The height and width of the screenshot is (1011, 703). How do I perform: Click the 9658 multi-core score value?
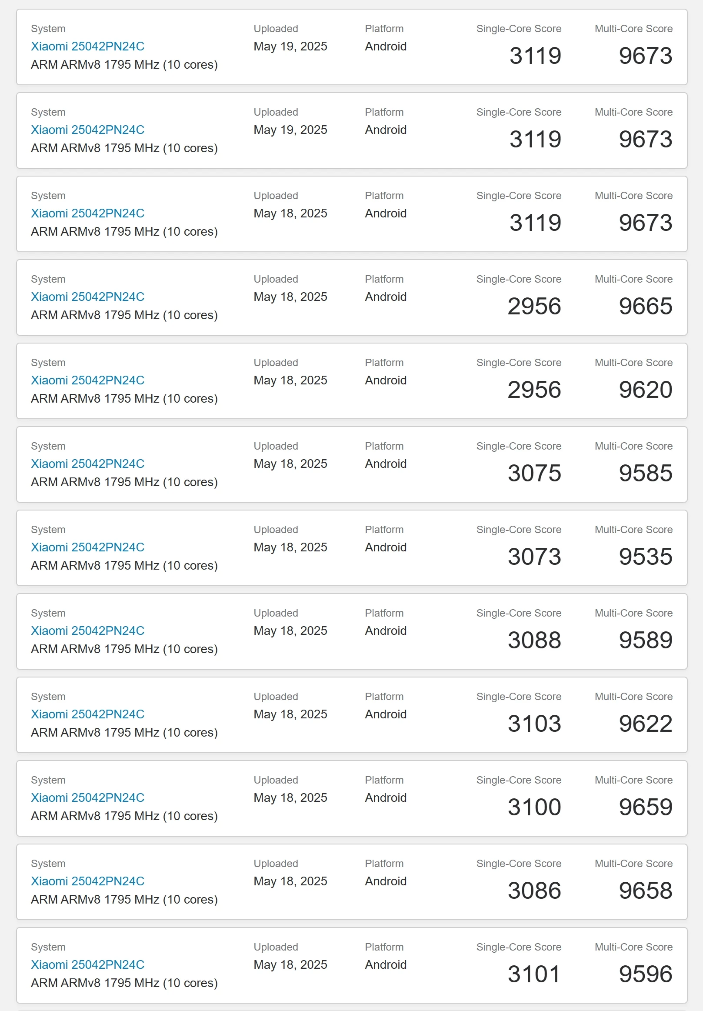point(645,891)
